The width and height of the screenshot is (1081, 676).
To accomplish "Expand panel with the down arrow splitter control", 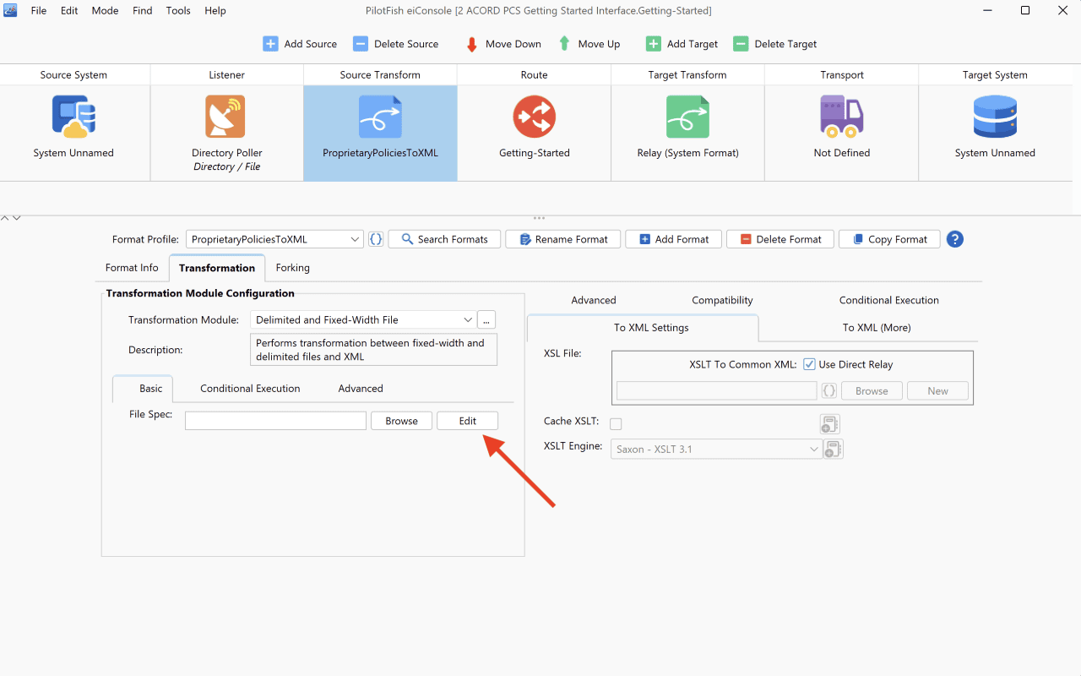I will click(x=16, y=218).
